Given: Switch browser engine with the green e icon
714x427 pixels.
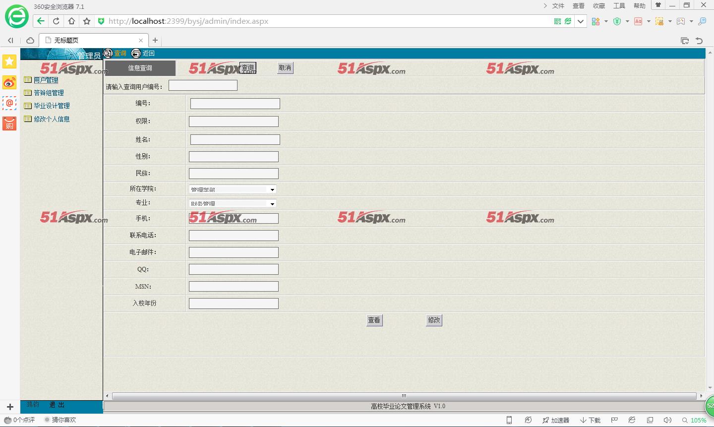Looking at the screenshot, I should (568, 21).
